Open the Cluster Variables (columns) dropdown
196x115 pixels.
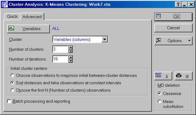pos(105,40)
